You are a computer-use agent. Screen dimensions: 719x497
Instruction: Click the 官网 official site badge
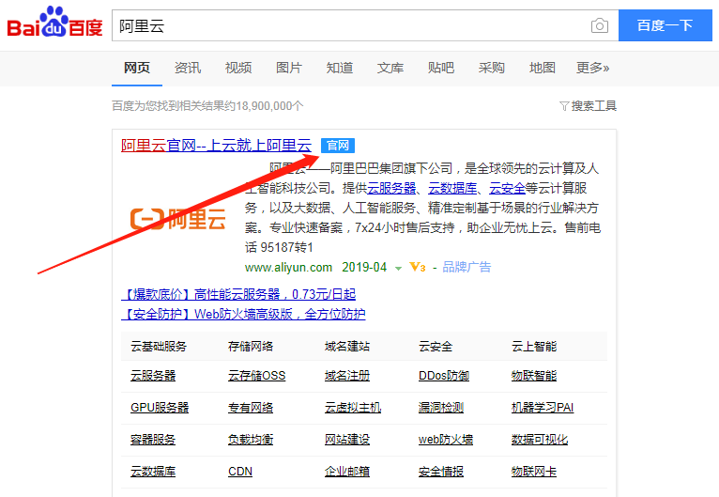(337, 146)
